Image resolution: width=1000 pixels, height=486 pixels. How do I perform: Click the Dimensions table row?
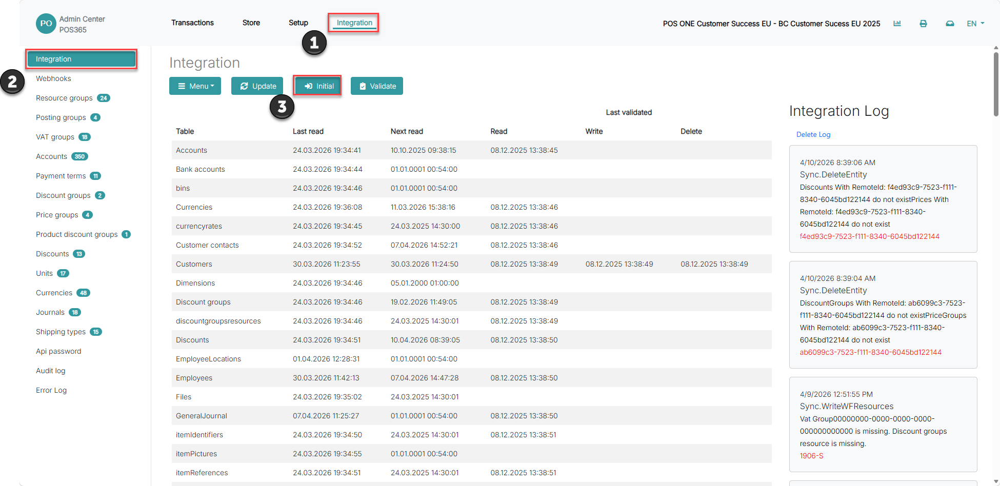coord(471,283)
